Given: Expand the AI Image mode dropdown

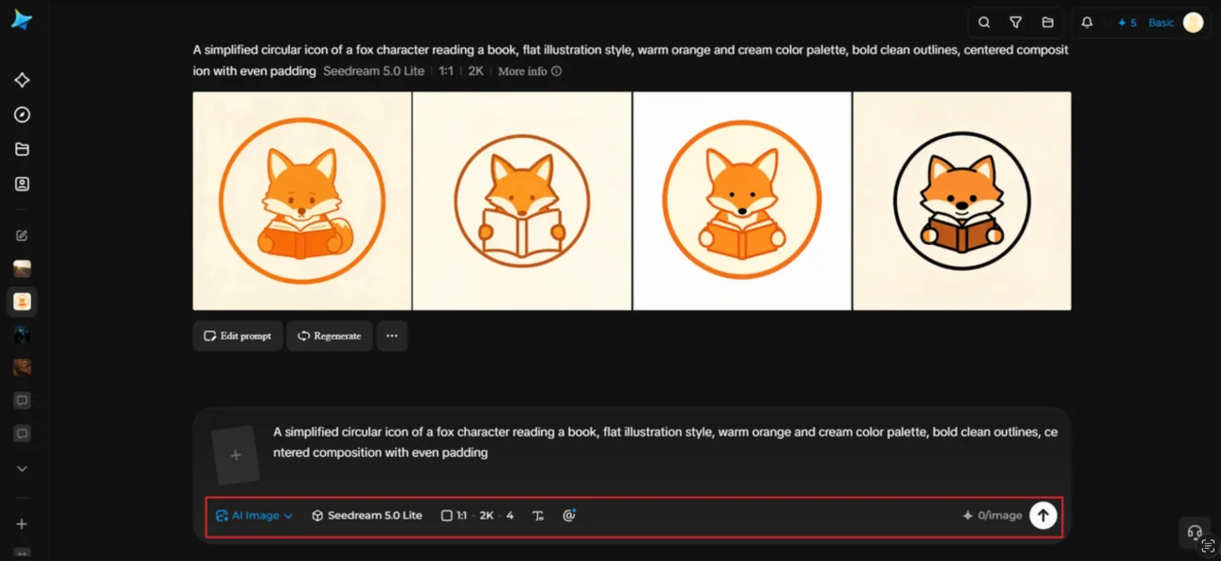Looking at the screenshot, I should 255,515.
